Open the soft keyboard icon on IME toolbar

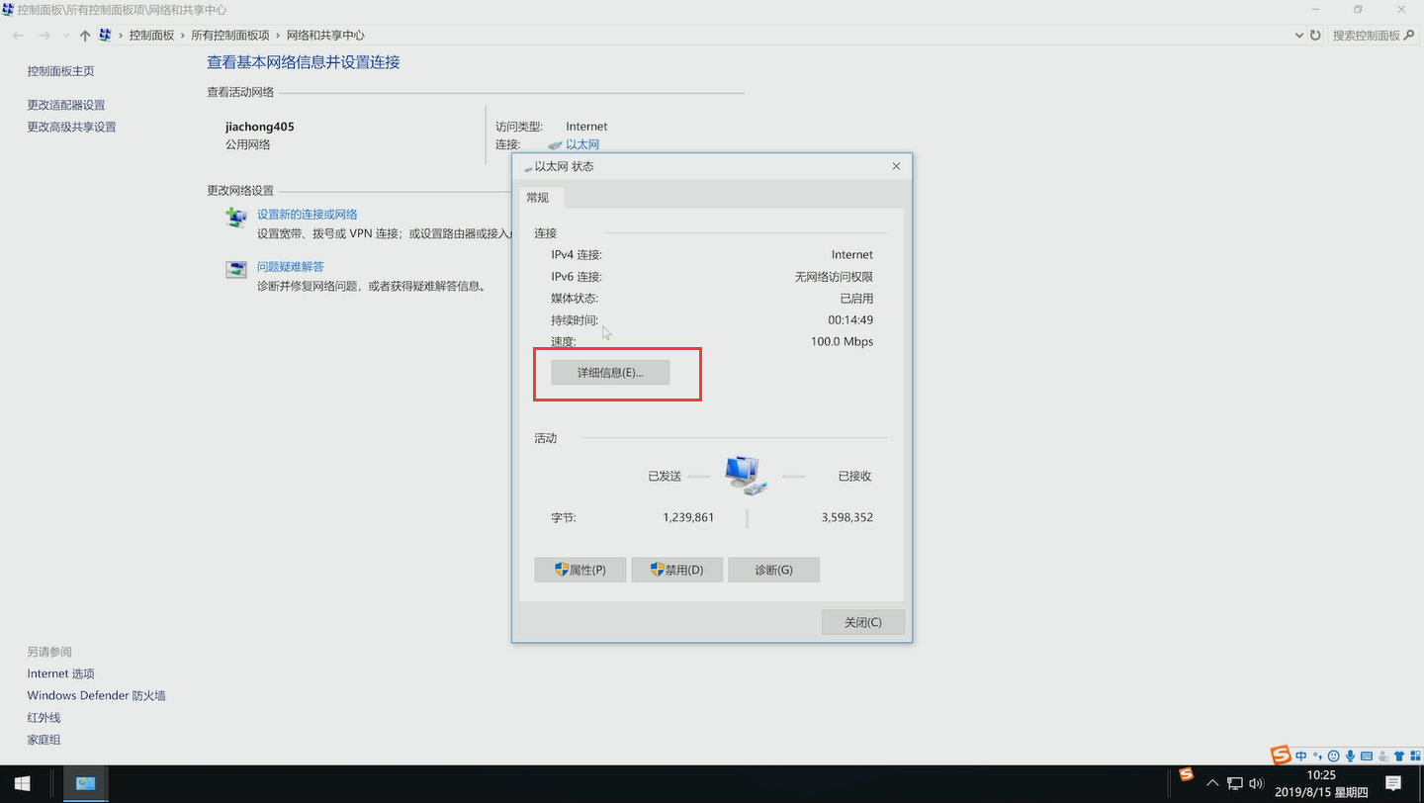1367,756
